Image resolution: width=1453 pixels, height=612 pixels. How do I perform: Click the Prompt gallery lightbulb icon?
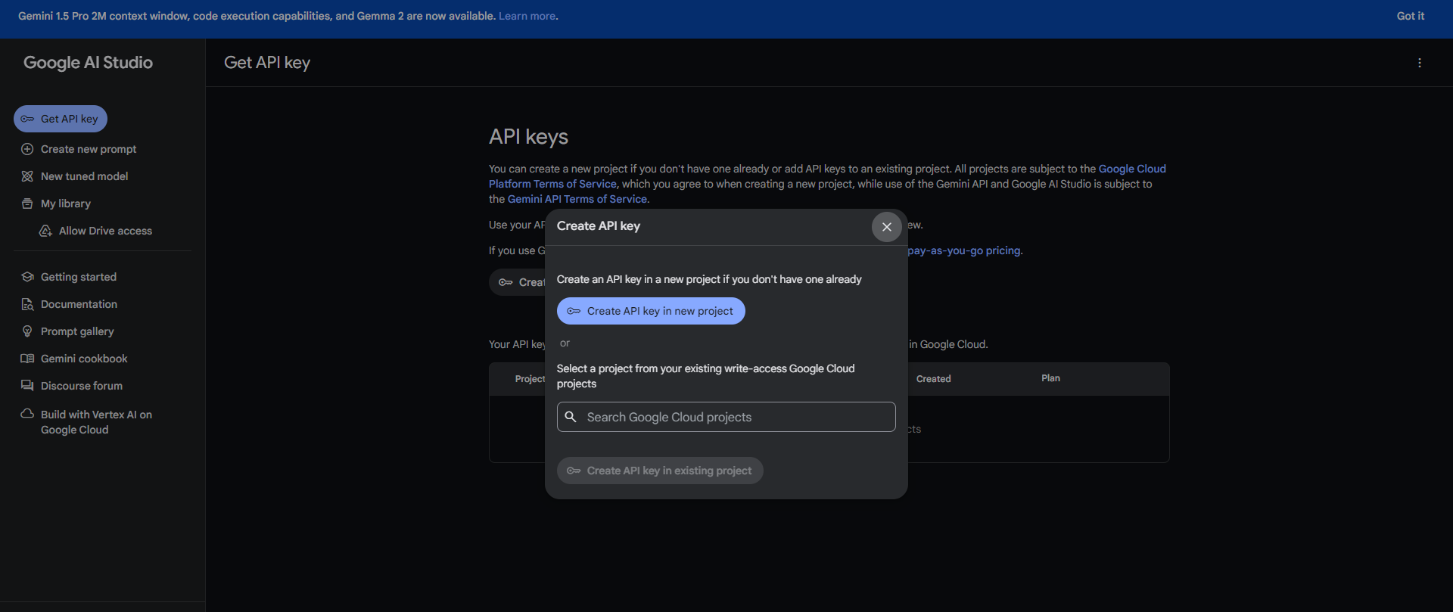coord(27,331)
